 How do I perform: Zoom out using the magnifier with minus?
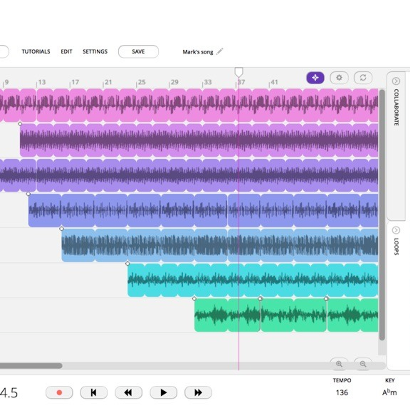363,365
